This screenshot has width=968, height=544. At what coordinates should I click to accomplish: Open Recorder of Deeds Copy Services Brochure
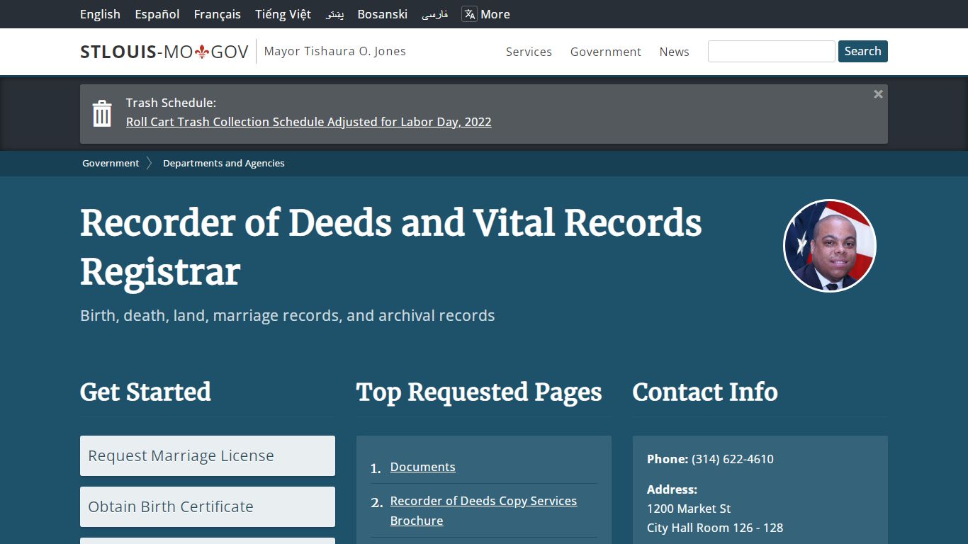point(483,511)
